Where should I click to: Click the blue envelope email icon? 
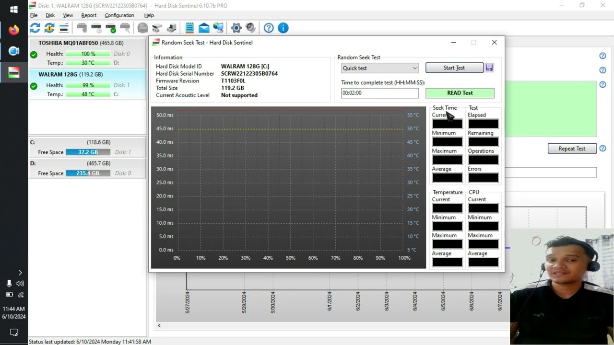pos(204,28)
